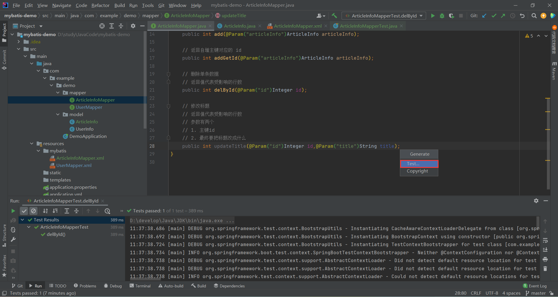Image resolution: width=558 pixels, height=297 pixels.
Task: Collapse the resources folder
Action: 32,143
